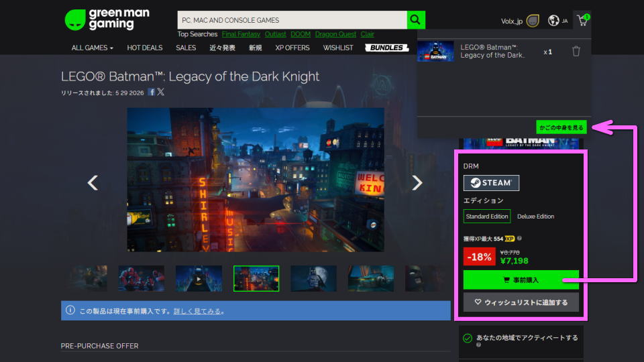The image size is (644, 362).
Task: Click the green search magnifier button
Action: 417,20
